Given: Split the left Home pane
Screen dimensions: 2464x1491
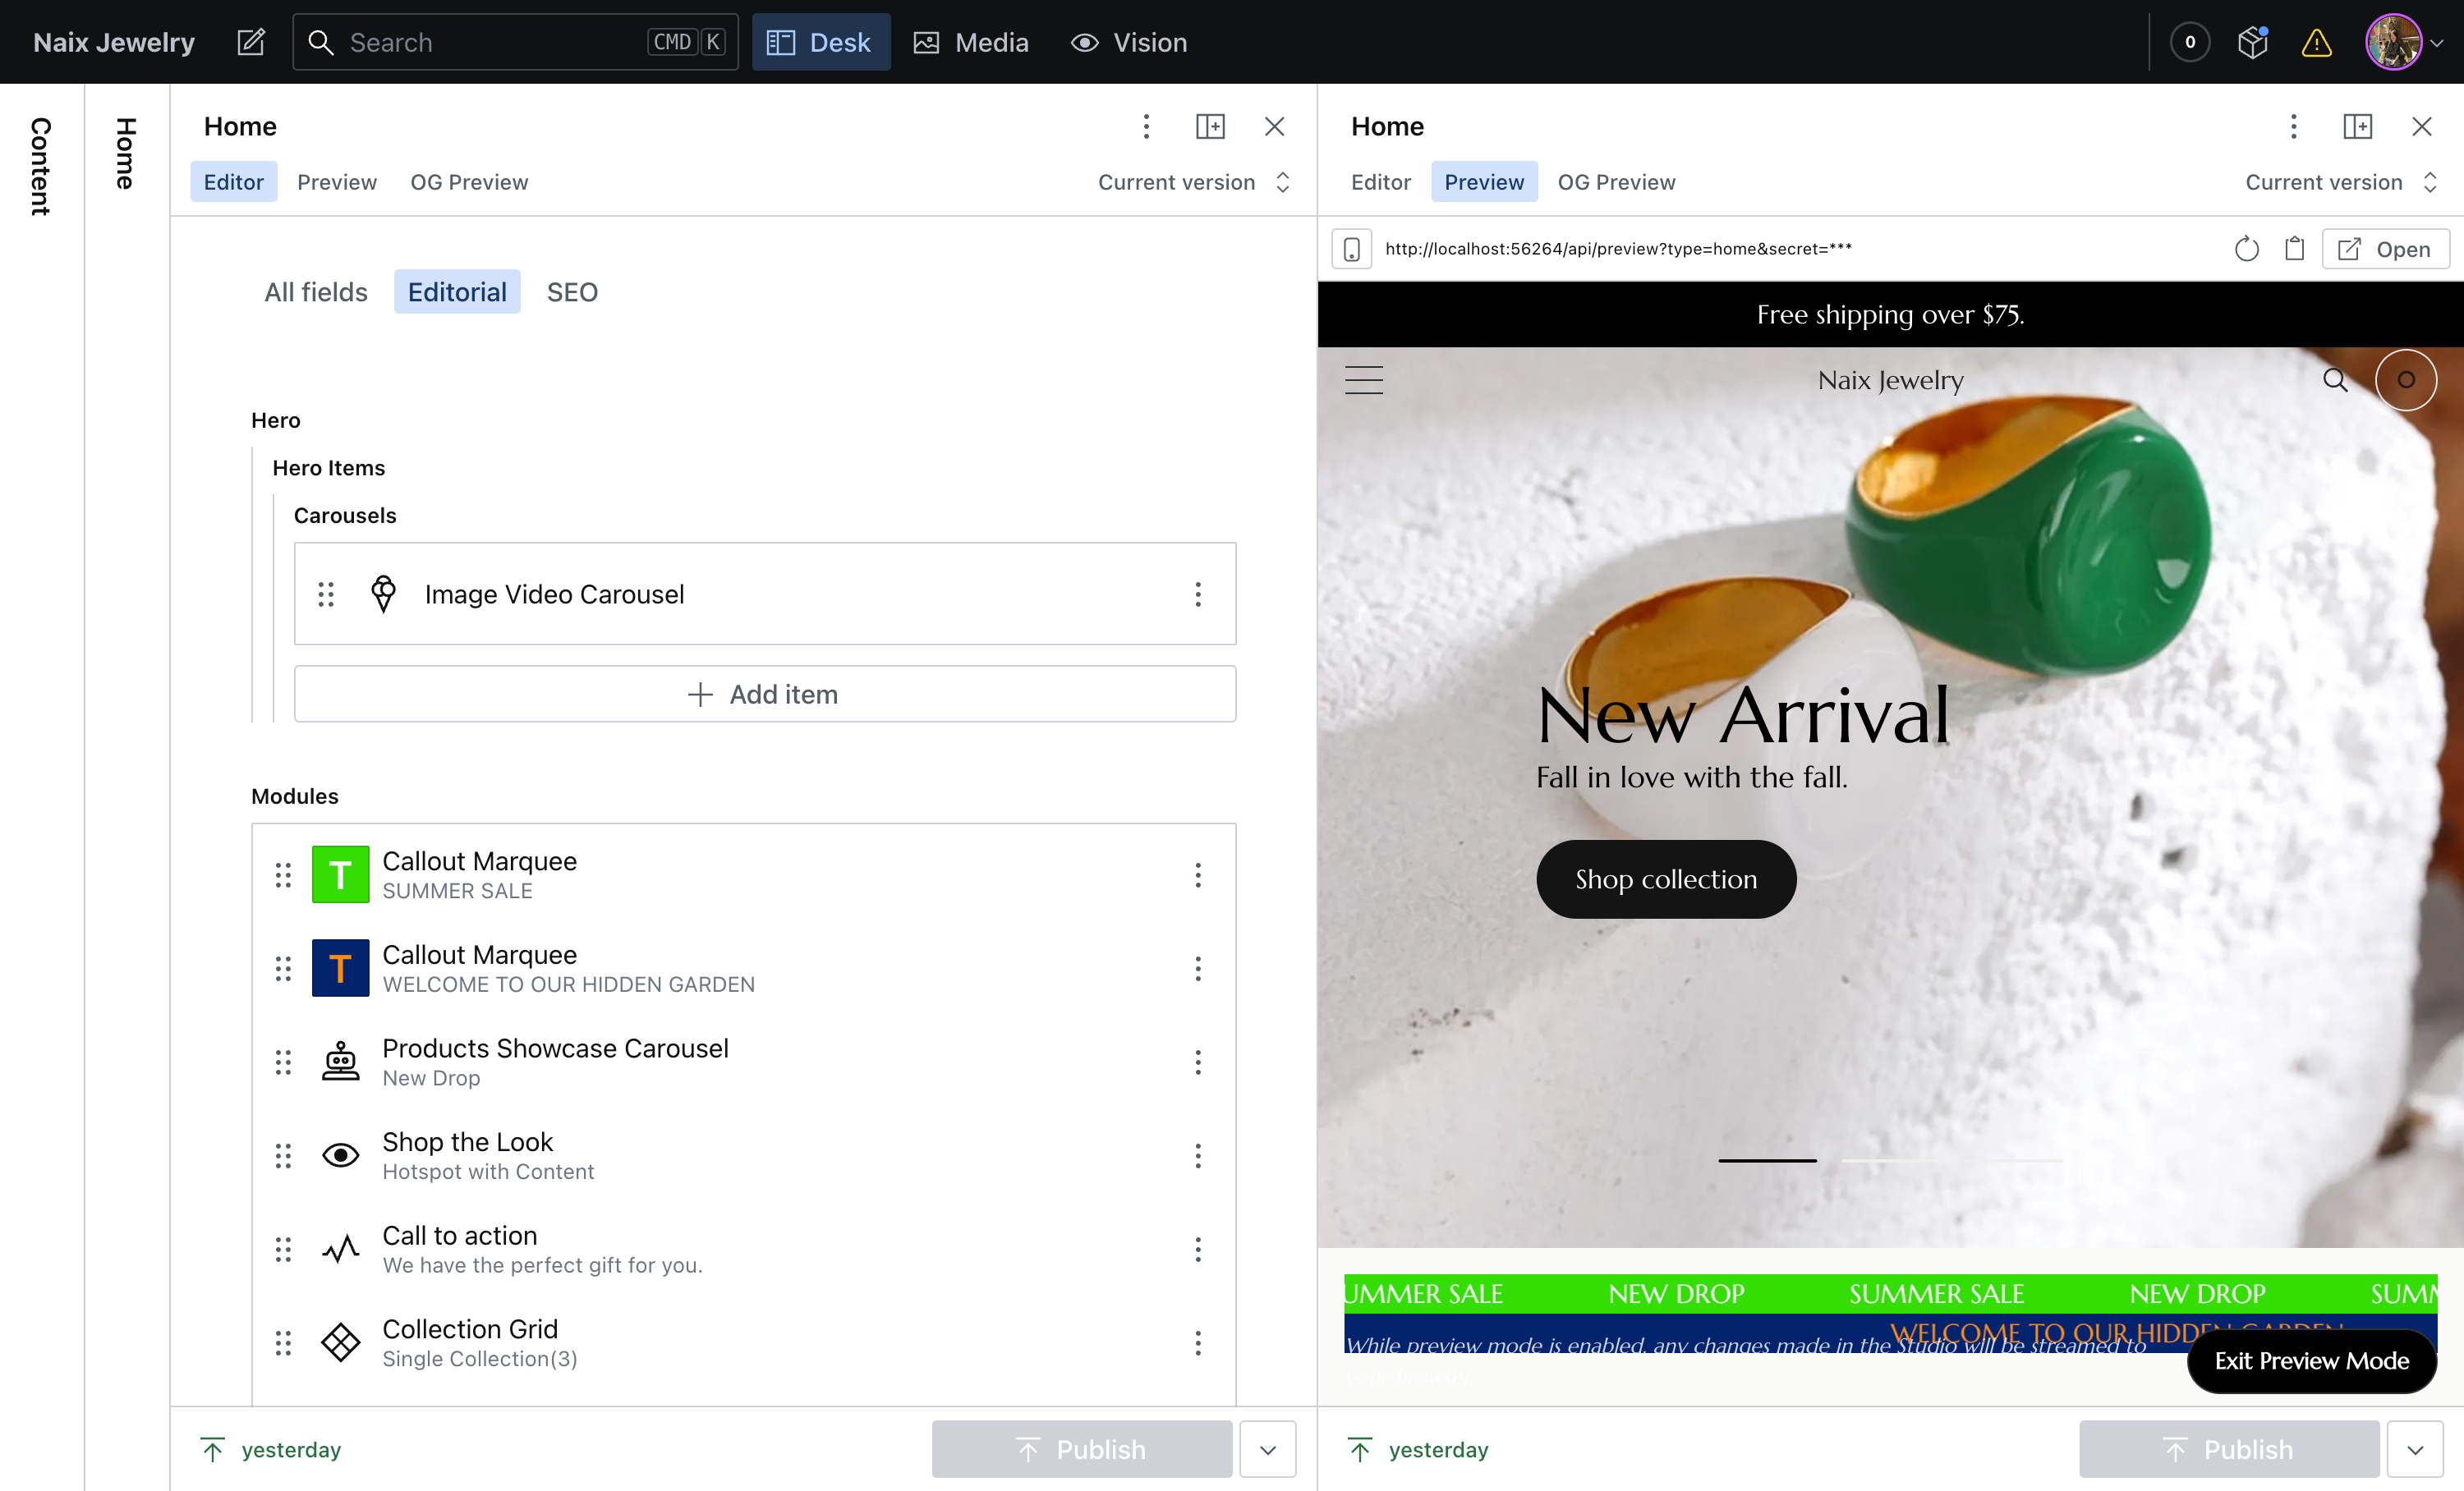Looking at the screenshot, I should pyautogui.click(x=1210, y=126).
